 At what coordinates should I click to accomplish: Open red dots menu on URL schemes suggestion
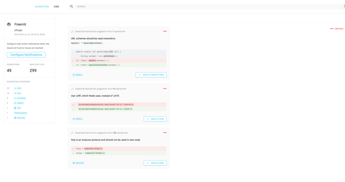coord(165,31)
